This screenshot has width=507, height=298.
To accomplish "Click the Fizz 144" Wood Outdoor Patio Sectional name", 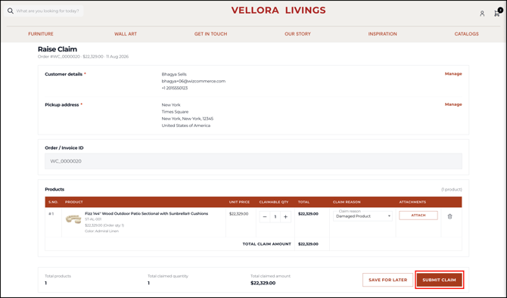I will [x=147, y=213].
